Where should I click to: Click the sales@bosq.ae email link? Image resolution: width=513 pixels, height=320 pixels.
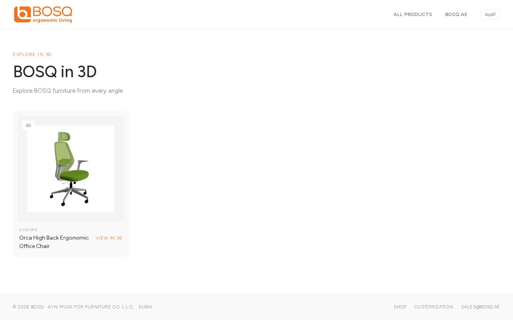pos(481,307)
